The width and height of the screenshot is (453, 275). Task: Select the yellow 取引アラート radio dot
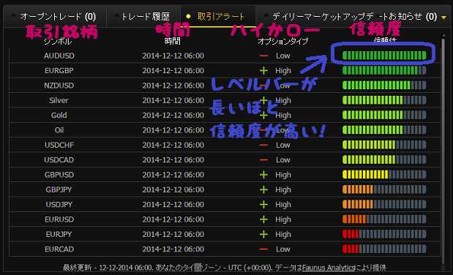pos(188,17)
